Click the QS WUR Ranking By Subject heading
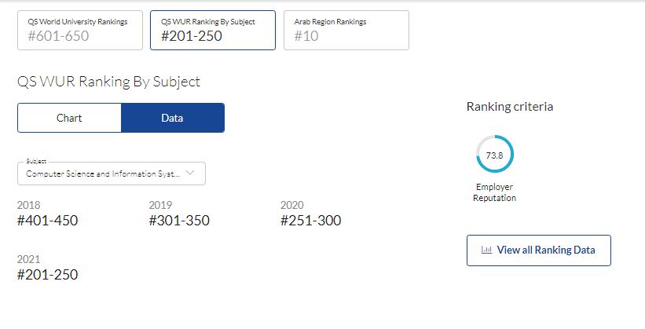Viewport: 645px width, 329px height. click(x=108, y=82)
